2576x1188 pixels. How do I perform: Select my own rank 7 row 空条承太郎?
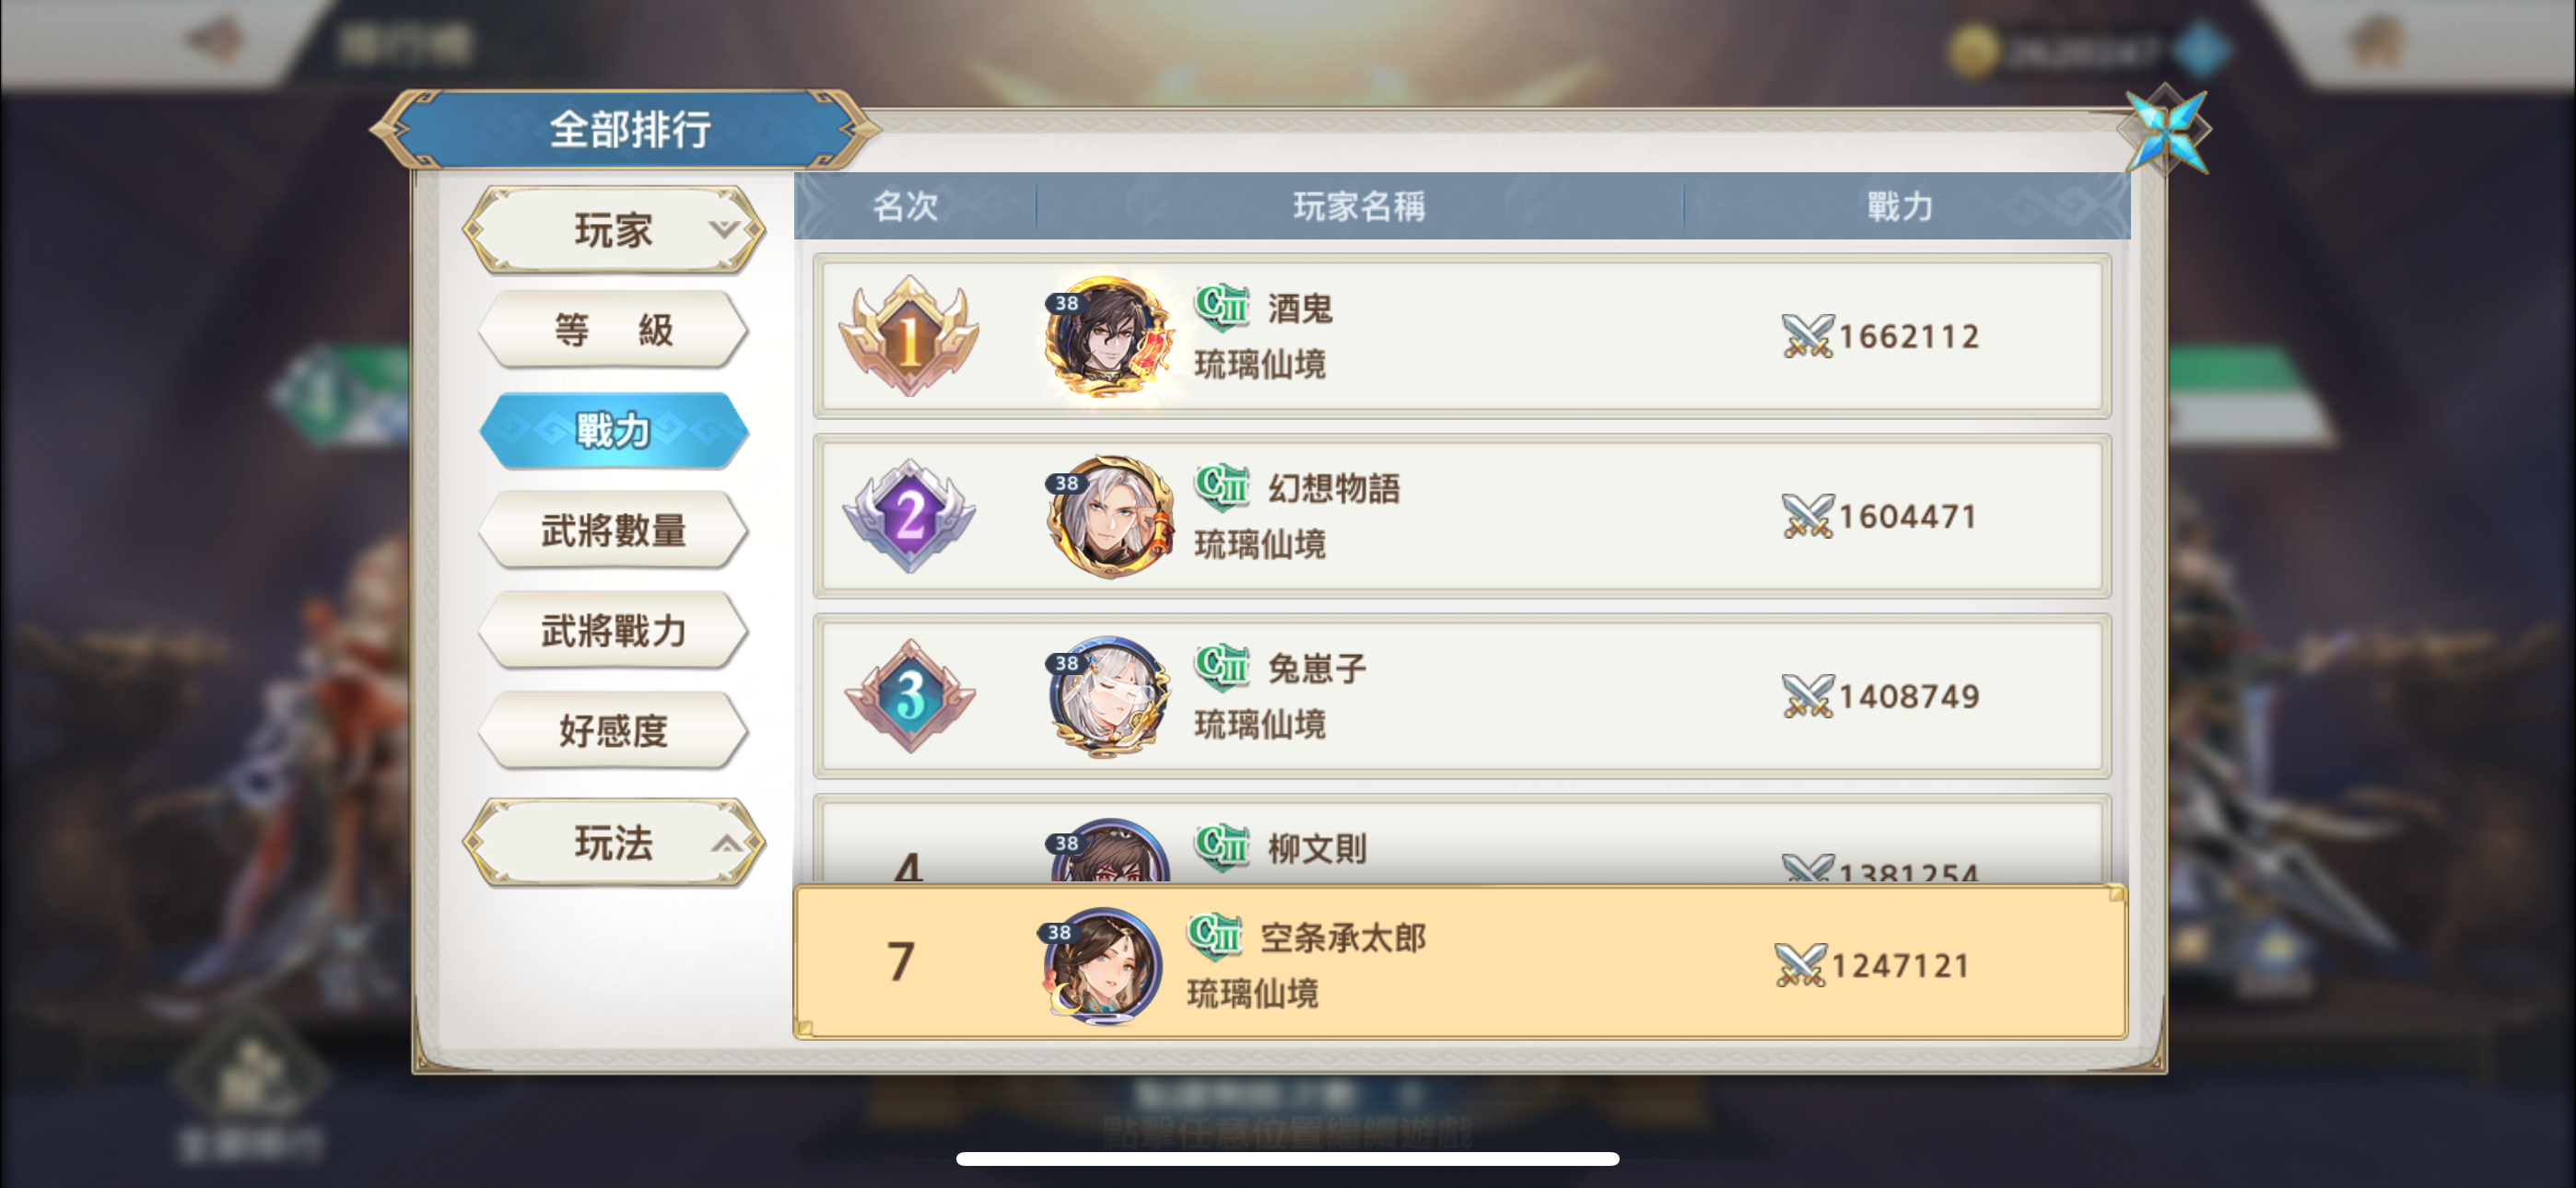1460,962
